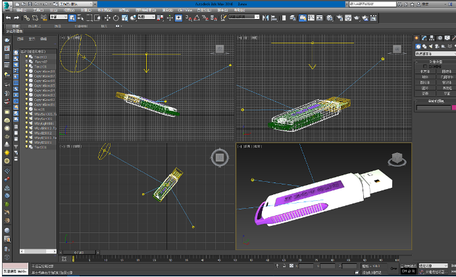Select the Lights category in Create panel
Screen dimensions: 456x277
click(x=432, y=47)
